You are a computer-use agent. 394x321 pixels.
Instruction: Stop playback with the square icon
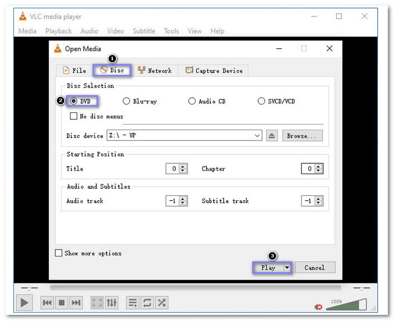click(x=62, y=302)
